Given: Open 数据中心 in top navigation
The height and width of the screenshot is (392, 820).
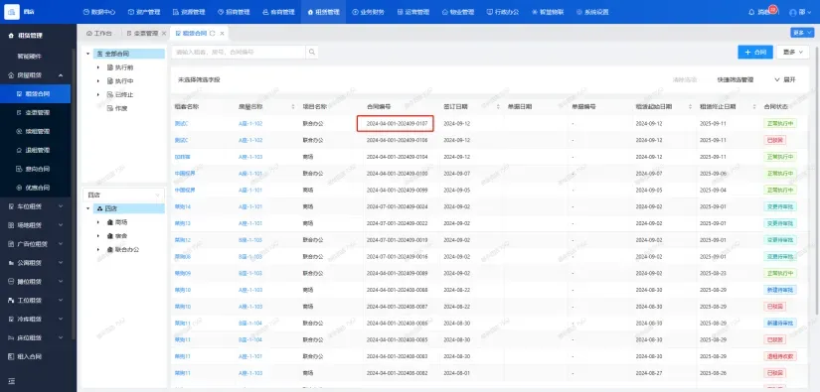Looking at the screenshot, I should [99, 12].
